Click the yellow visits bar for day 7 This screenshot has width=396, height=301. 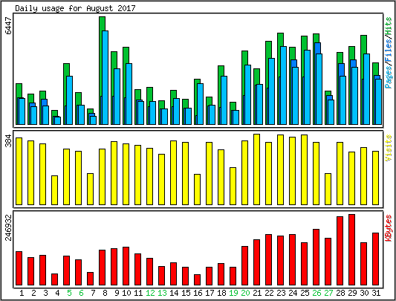coord(90,189)
